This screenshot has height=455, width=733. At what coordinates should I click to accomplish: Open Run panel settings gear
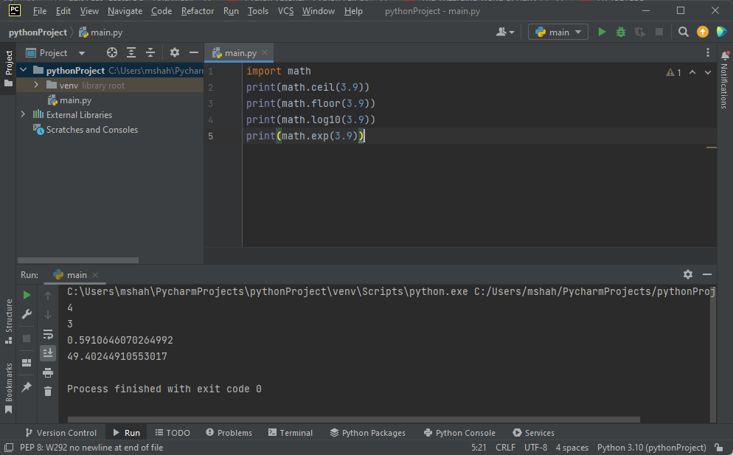coord(688,274)
